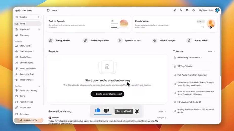
Task: Click the Sound Effects music note icon in sidebar
Action: tap(16, 63)
